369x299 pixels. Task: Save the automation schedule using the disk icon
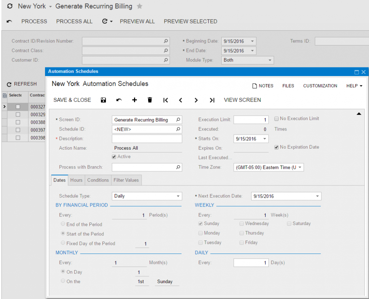click(x=103, y=100)
